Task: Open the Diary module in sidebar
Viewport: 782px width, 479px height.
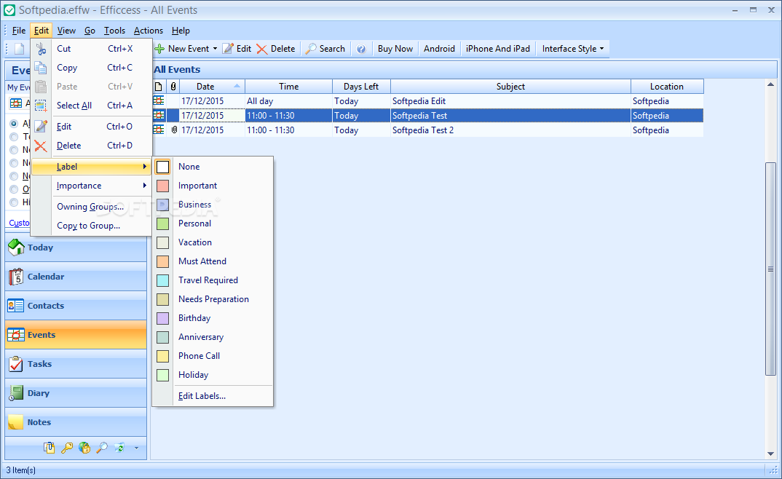Action: [76, 393]
